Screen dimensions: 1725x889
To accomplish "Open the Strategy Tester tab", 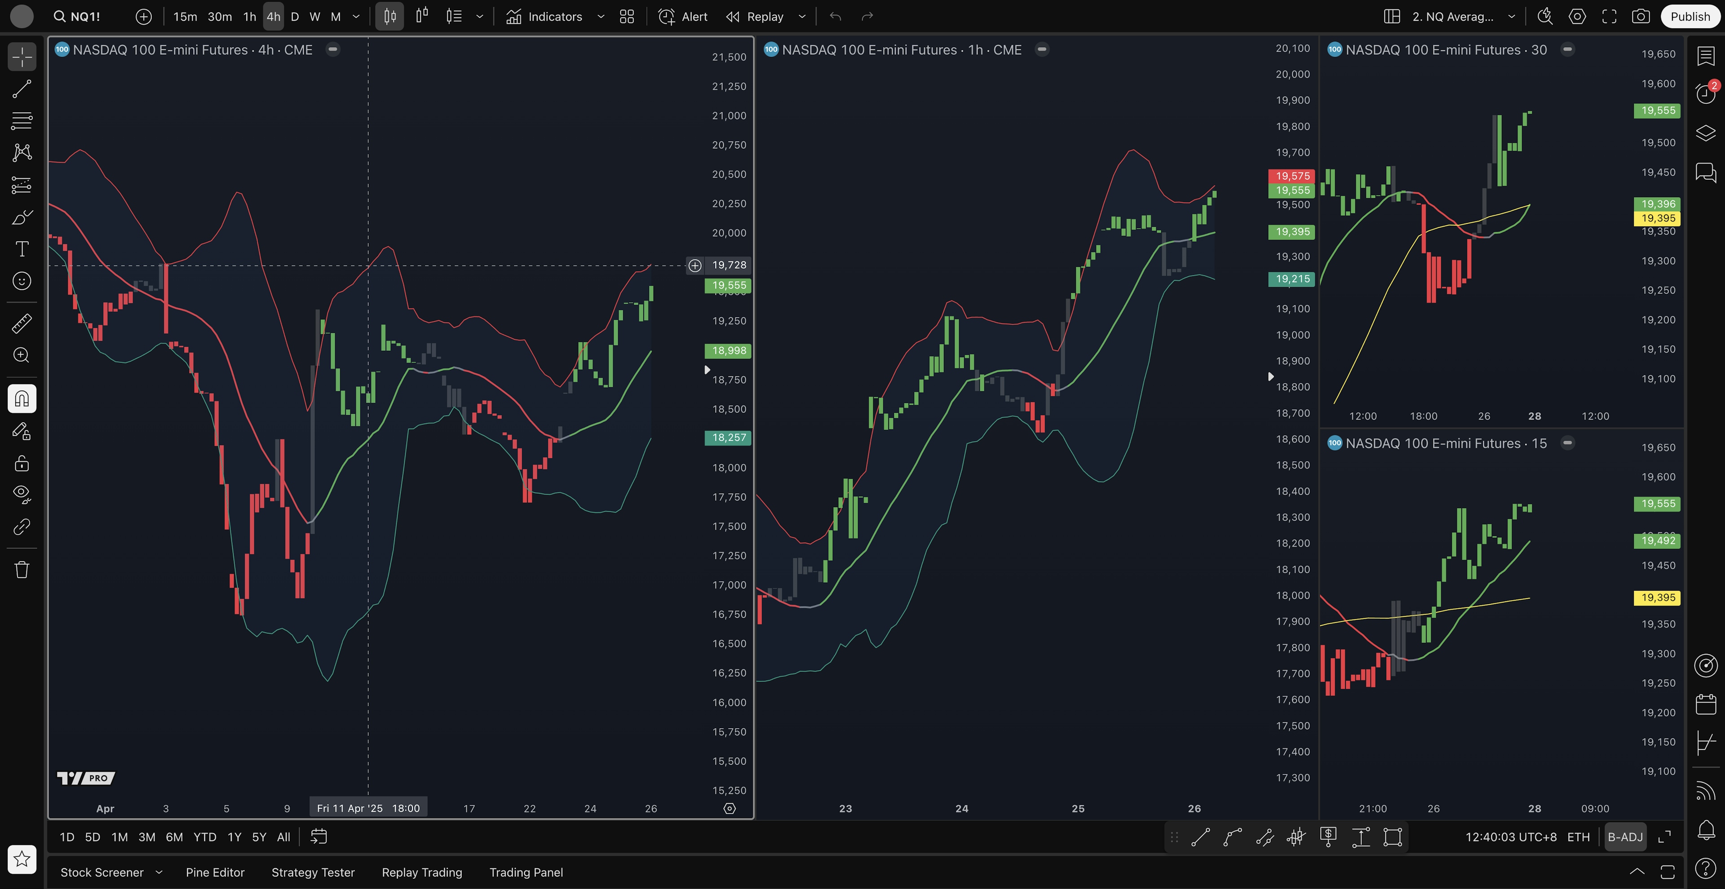I will [313, 872].
